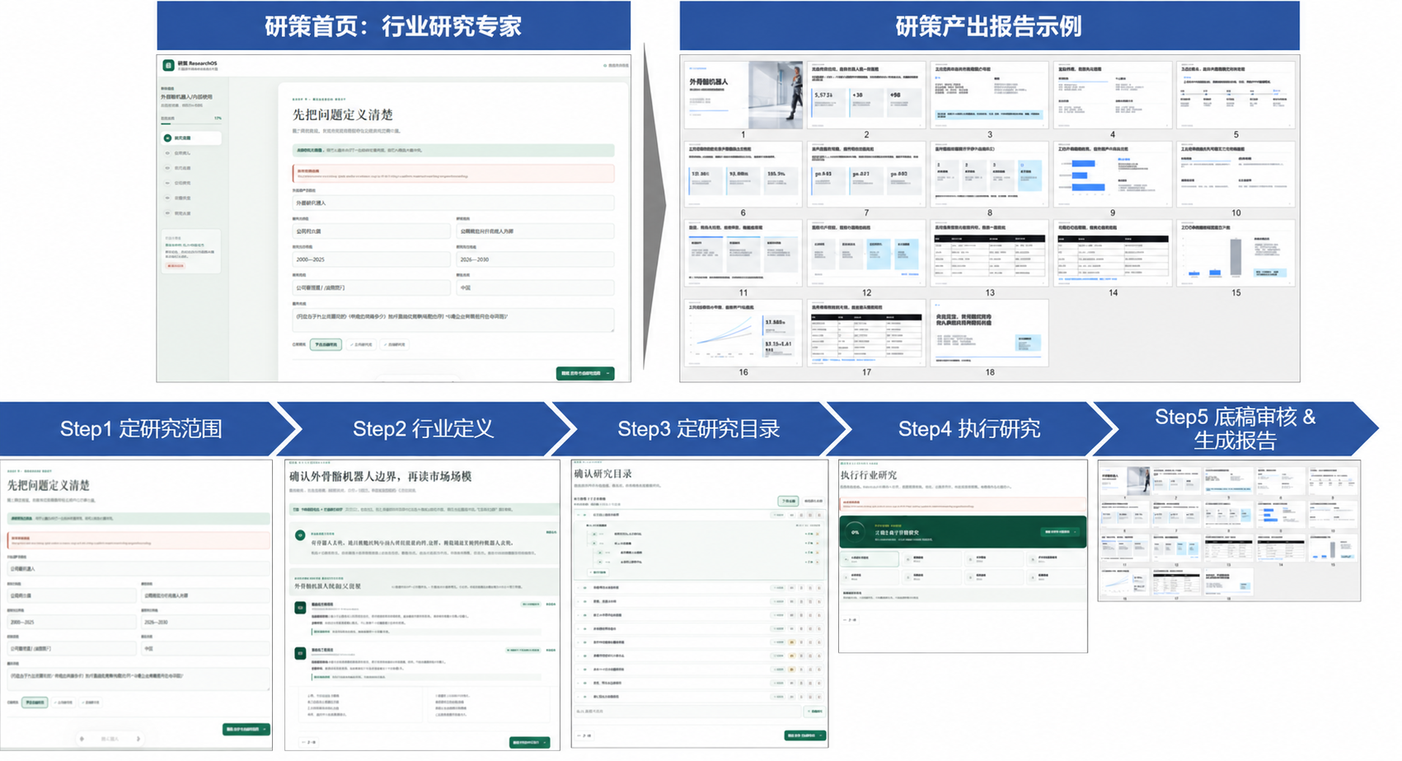The image size is (1402, 761).
Task: Click the 0% progress ring in Step4 screenshot
Action: point(855,532)
